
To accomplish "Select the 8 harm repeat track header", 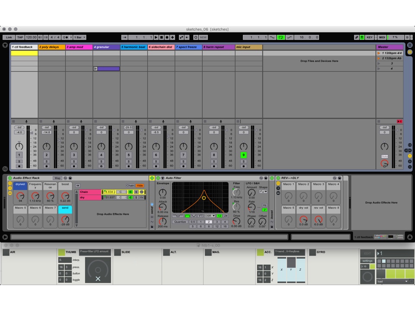I will coord(219,47).
